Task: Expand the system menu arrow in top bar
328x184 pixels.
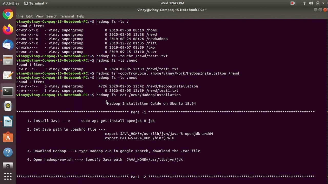Action: (323, 3)
